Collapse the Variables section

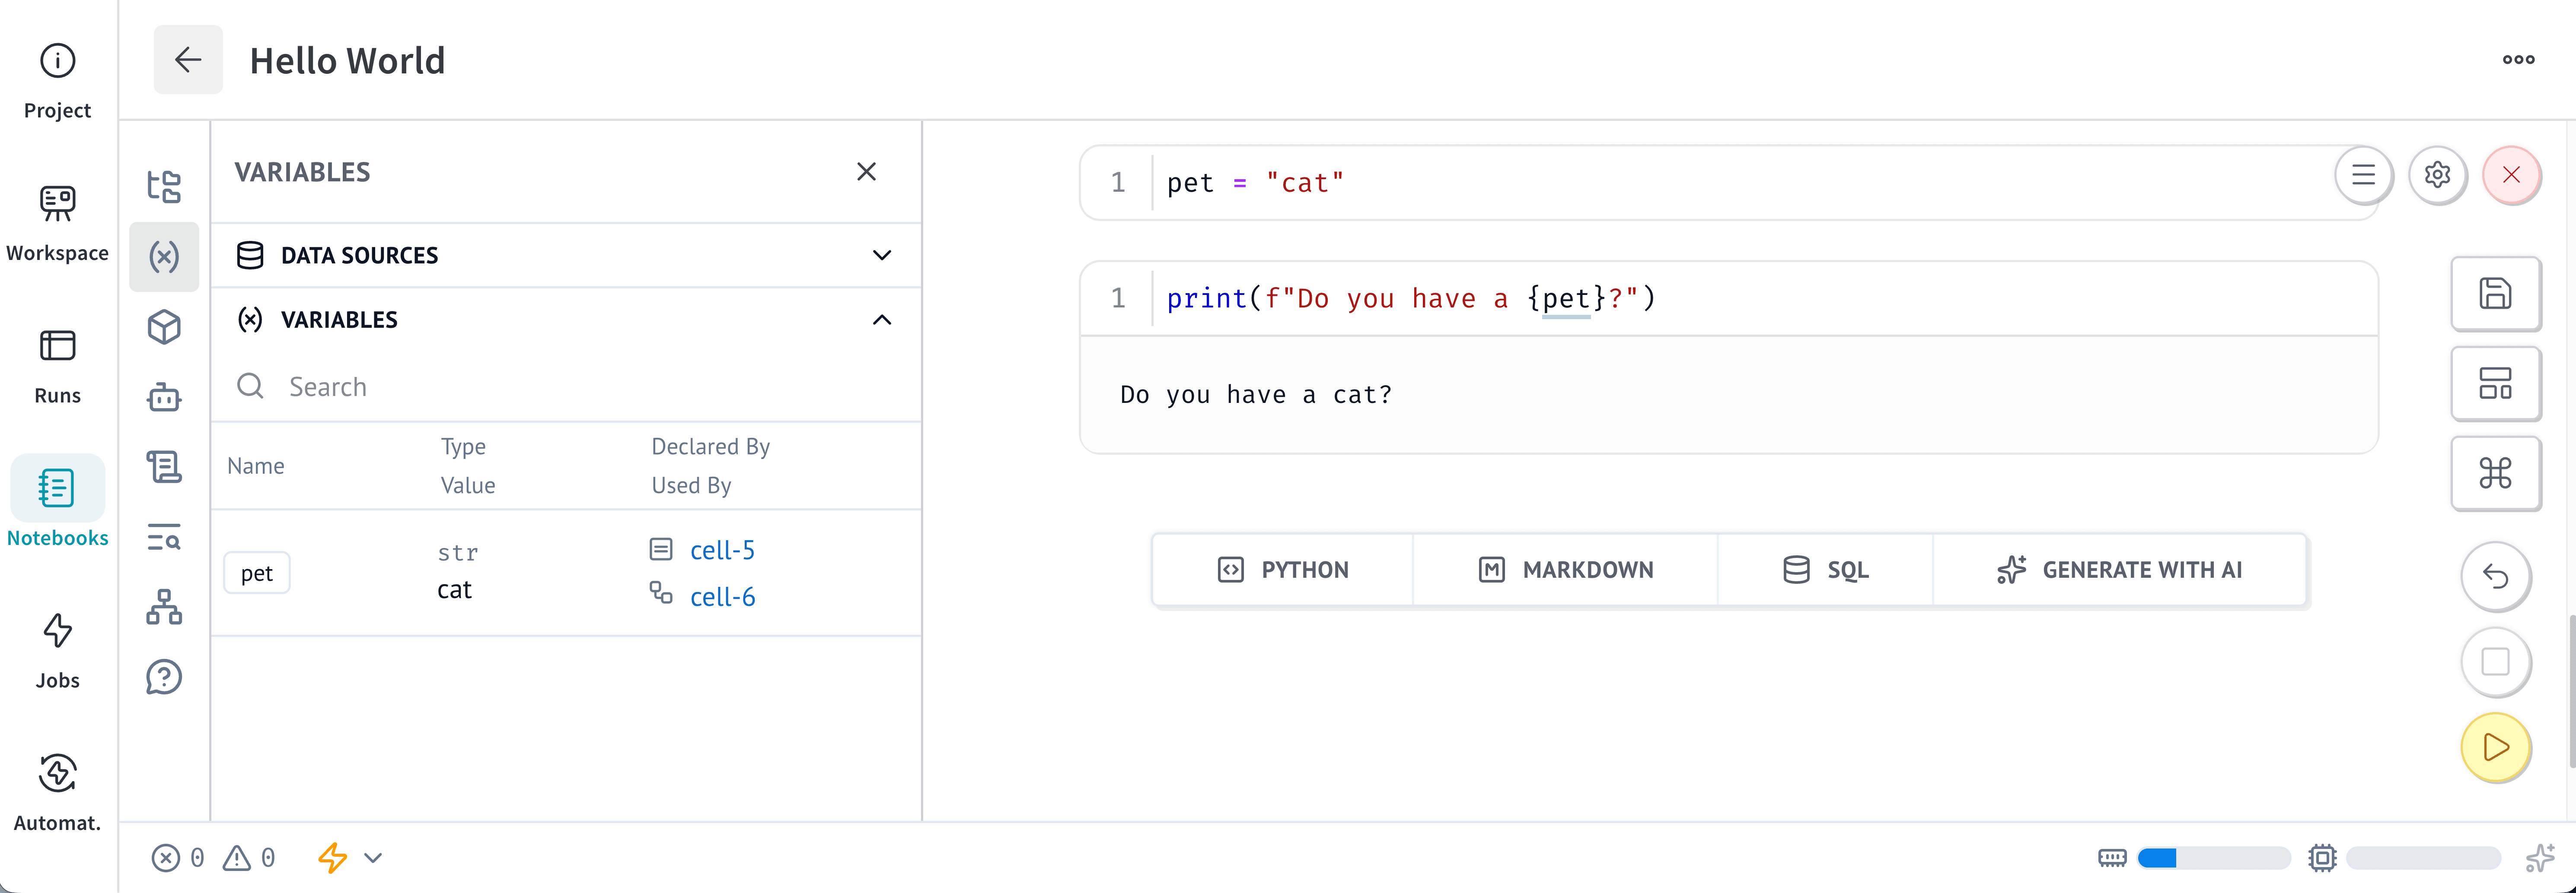click(x=566, y=320)
